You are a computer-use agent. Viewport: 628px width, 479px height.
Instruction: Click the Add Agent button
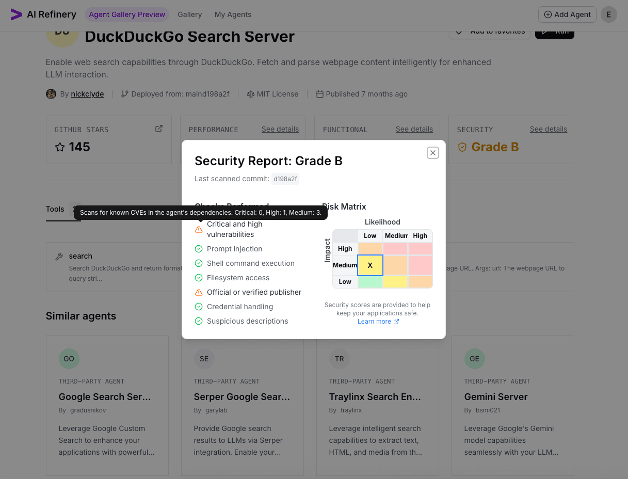(567, 14)
